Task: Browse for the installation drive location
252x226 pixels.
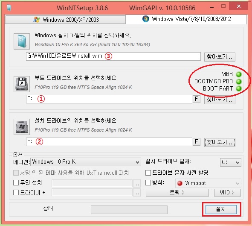Action: (220, 142)
